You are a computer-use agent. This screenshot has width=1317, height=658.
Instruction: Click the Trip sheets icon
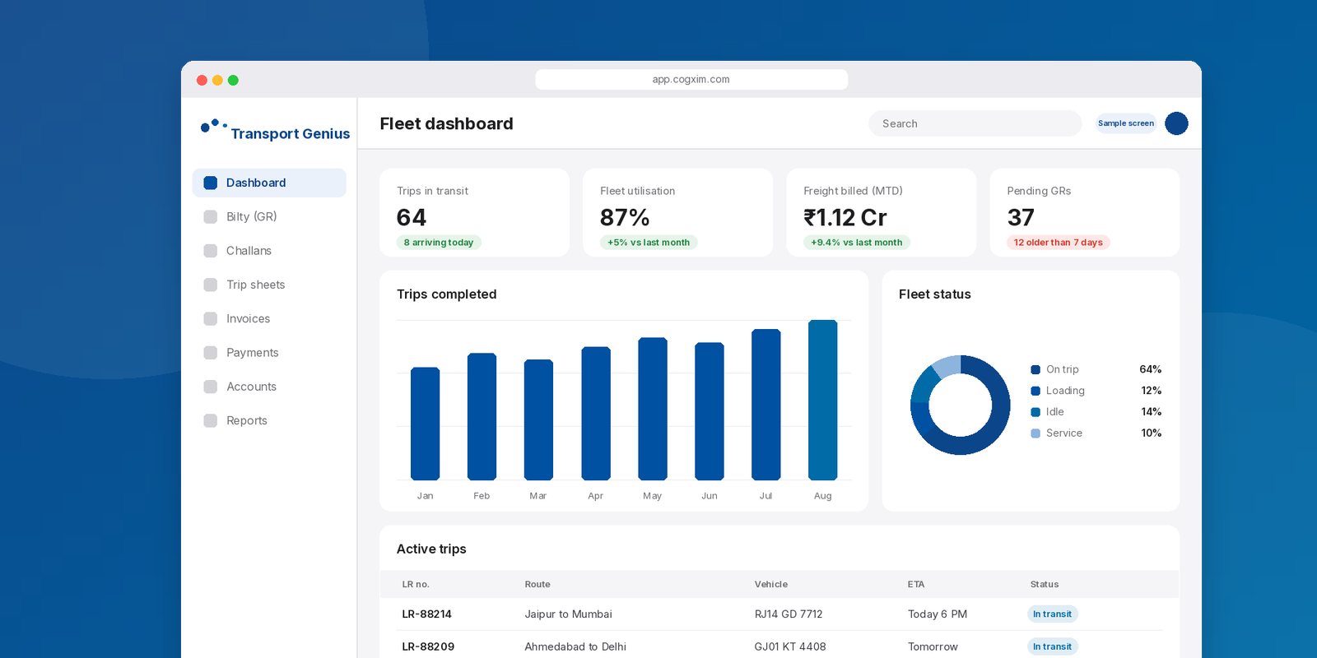[211, 285]
